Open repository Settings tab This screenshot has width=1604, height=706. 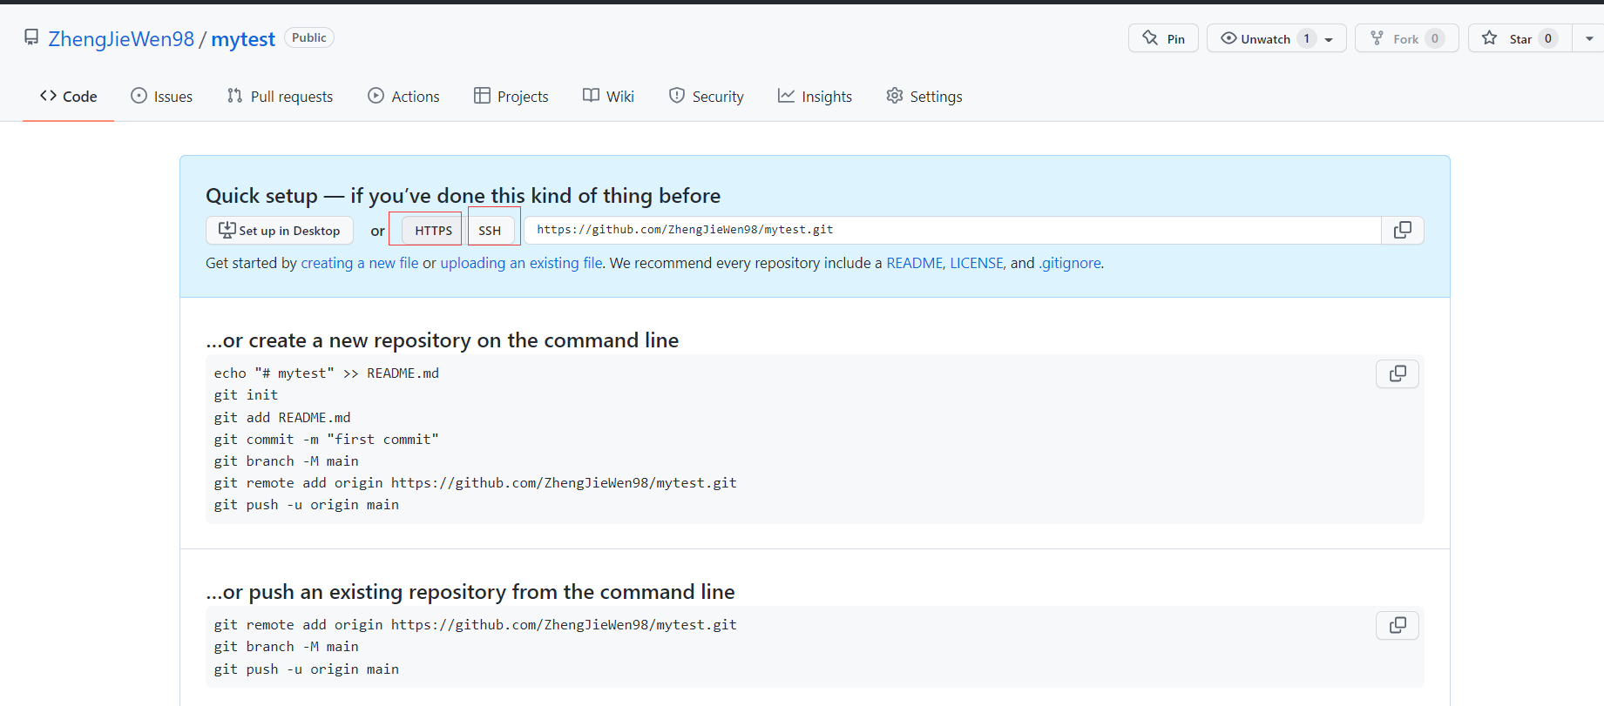click(x=924, y=97)
